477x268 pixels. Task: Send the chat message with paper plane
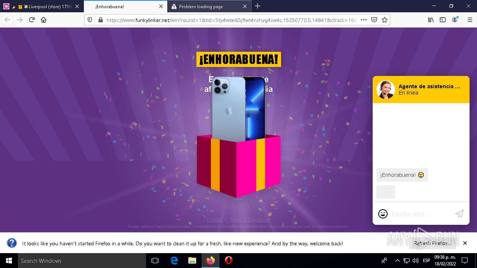(459, 214)
